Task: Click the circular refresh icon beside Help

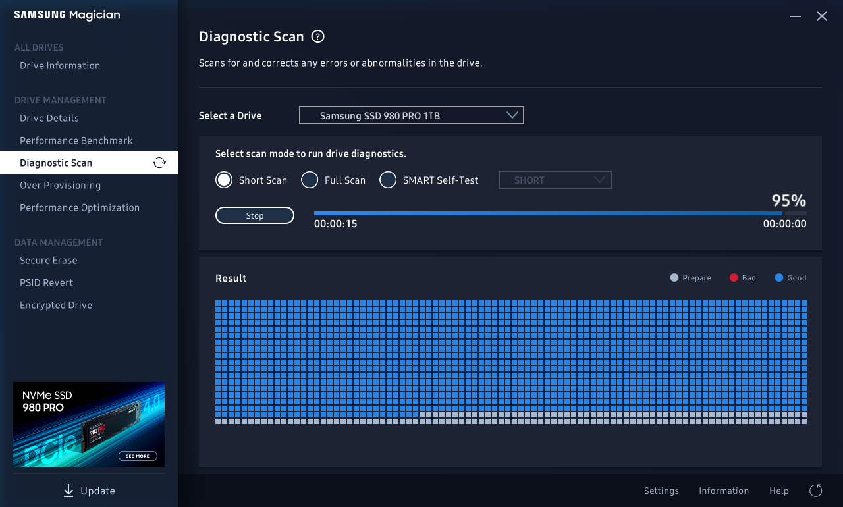Action: [816, 491]
